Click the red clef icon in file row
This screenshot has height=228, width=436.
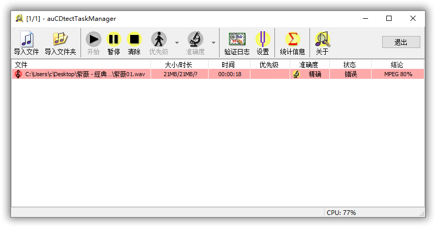click(x=18, y=74)
